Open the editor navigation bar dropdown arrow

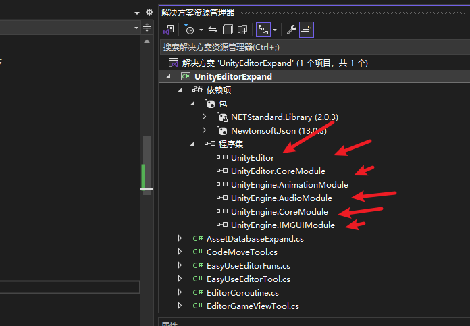(x=136, y=28)
